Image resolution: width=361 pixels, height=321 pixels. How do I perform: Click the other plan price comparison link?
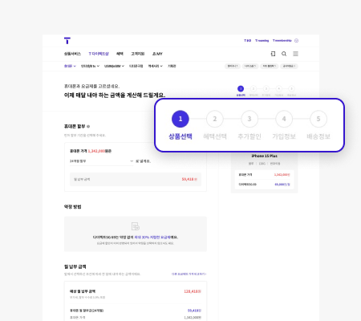pyautogui.click(x=189, y=274)
